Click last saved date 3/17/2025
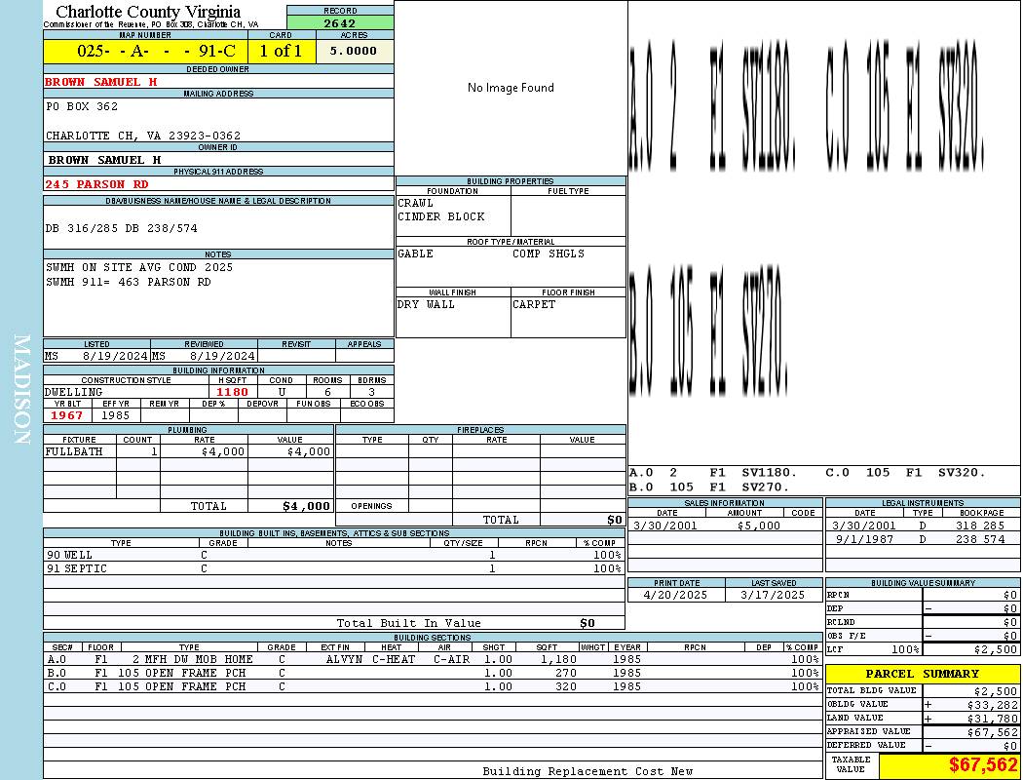Screen dimensions: 1023x780 (773, 596)
